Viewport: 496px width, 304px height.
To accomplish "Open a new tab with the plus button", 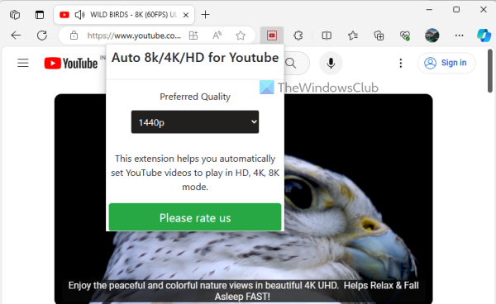I will [x=205, y=15].
